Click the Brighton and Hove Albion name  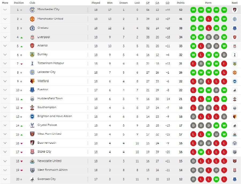pyautogui.click(x=55, y=116)
